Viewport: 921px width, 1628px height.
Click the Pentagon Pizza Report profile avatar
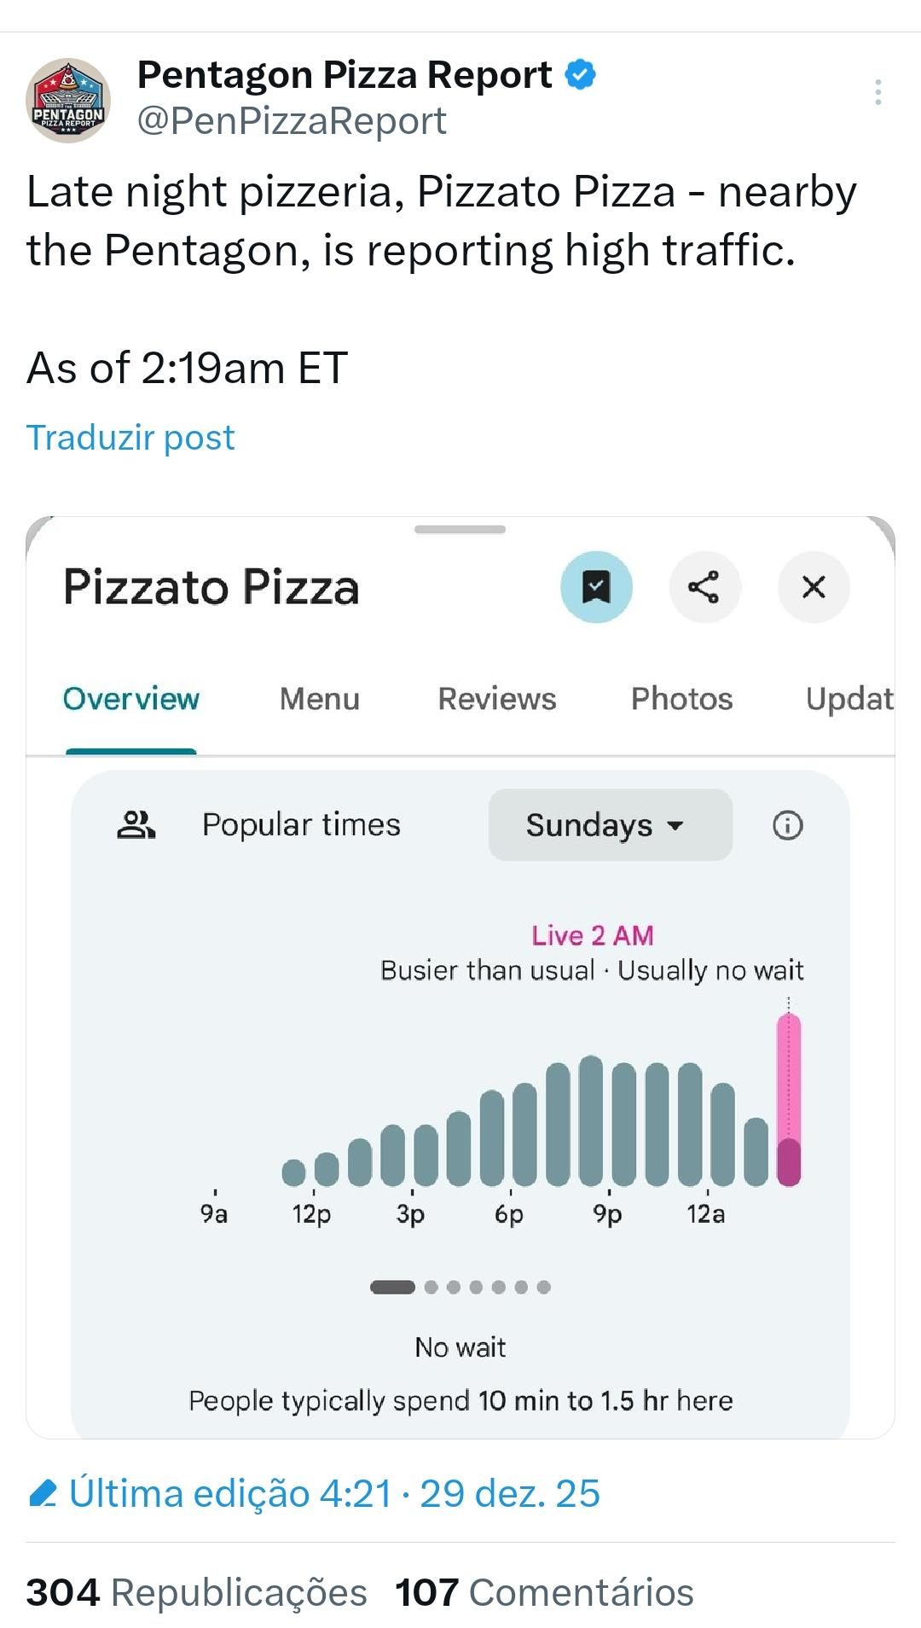[68, 101]
